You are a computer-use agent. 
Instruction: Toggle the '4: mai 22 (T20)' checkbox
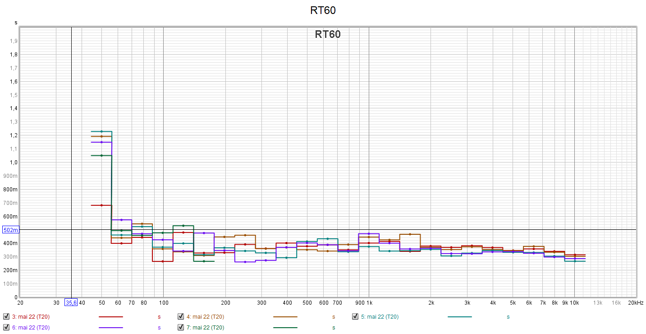181,316
